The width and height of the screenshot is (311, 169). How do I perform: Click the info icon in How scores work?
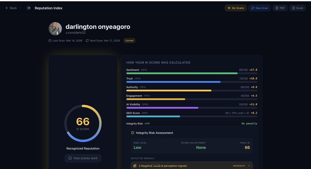point(70,158)
